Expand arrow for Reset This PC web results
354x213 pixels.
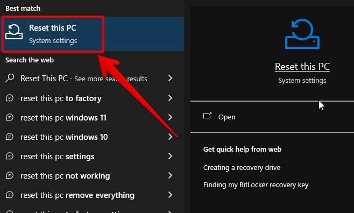(x=170, y=78)
